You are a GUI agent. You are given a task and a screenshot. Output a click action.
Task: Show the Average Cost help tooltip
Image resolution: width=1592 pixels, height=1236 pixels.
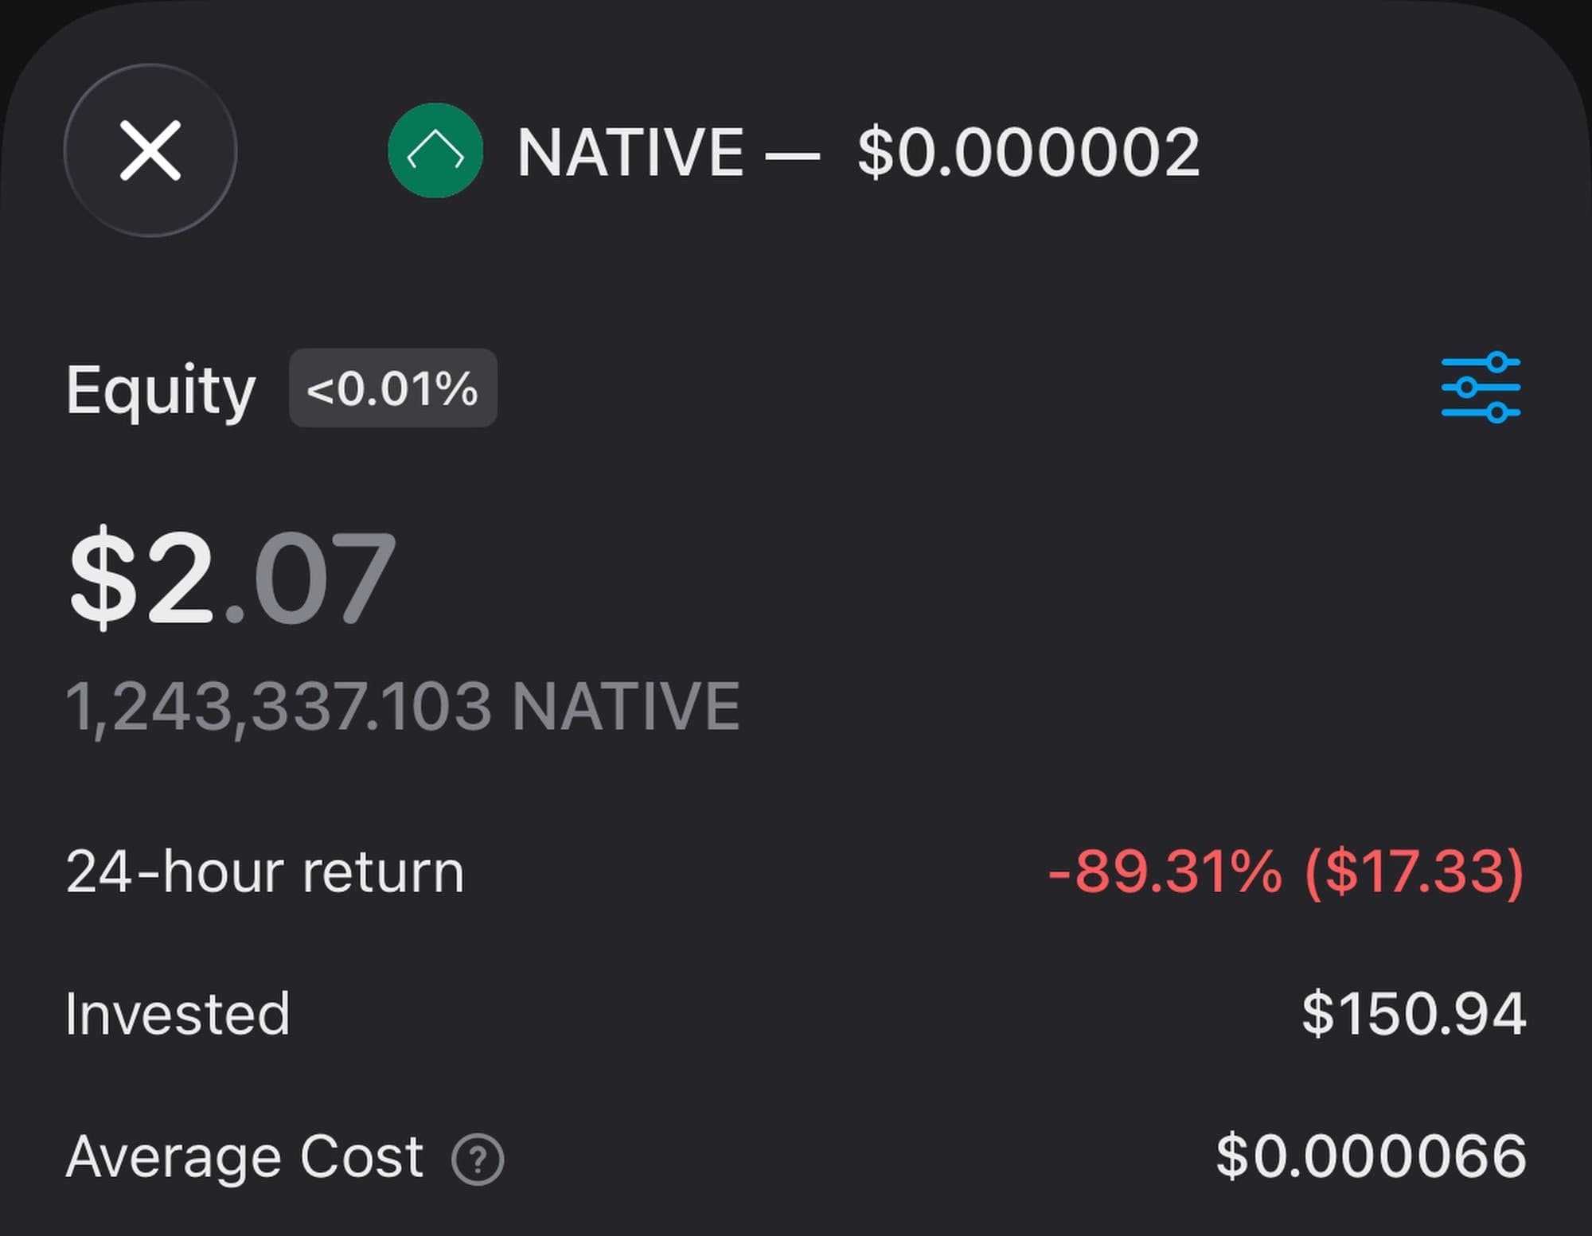(478, 1160)
